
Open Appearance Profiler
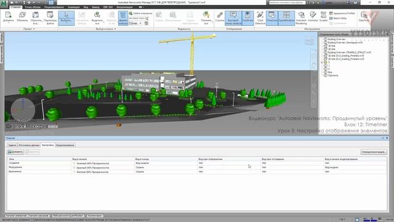[x=342, y=14]
